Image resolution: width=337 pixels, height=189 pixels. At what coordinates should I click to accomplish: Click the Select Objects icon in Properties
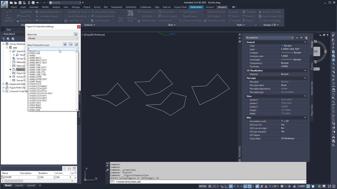click(x=302, y=38)
